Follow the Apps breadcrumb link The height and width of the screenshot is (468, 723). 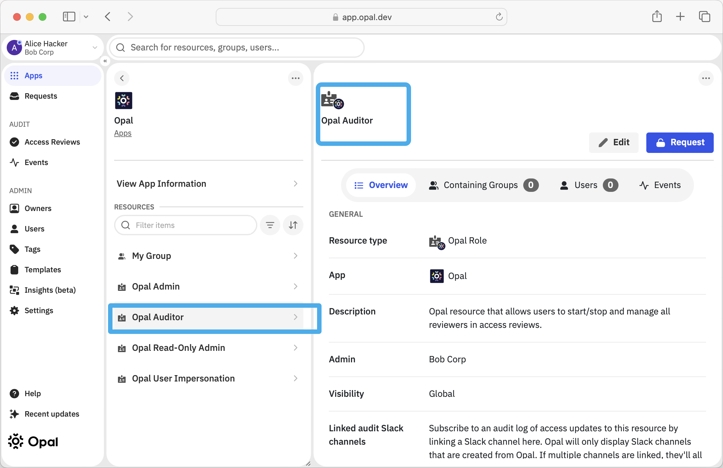point(123,133)
